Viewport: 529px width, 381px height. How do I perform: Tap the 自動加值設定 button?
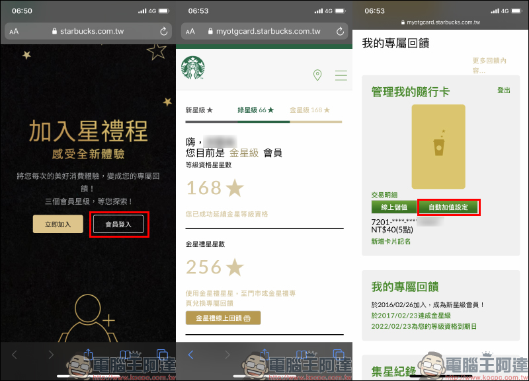pyautogui.click(x=448, y=207)
